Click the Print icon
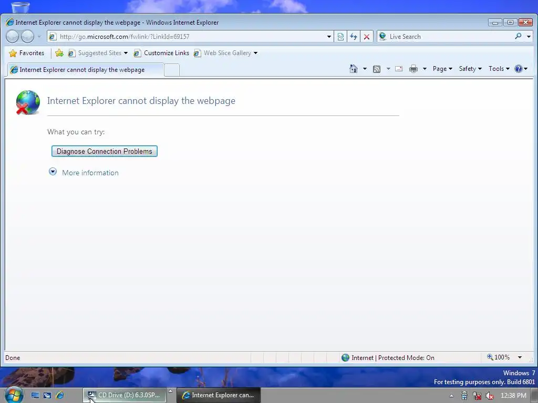 413,69
